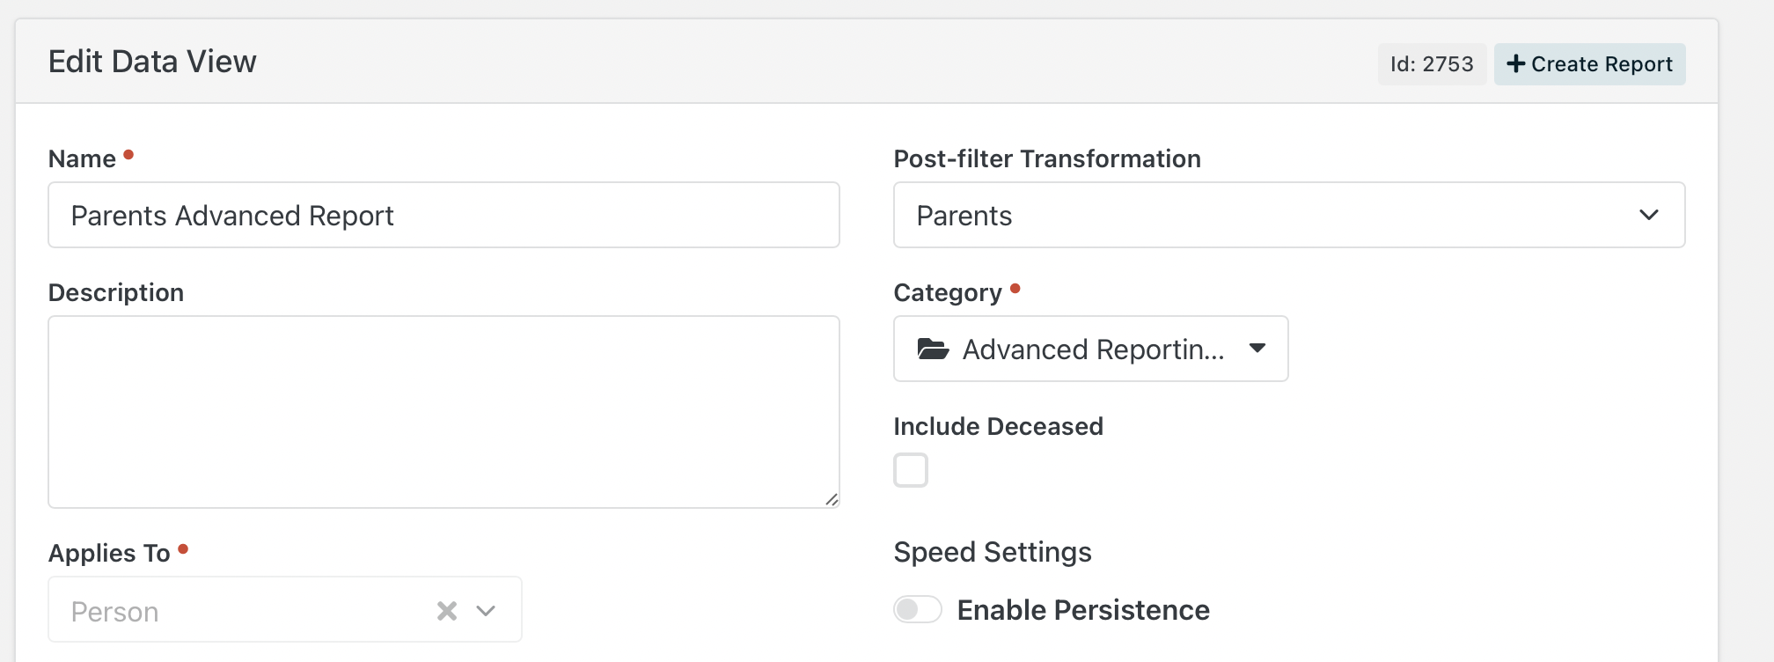Click the Name label

click(x=82, y=158)
